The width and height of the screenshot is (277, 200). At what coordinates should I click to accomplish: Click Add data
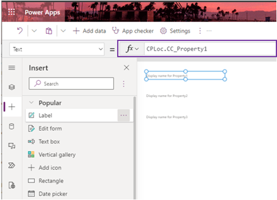click(x=89, y=31)
